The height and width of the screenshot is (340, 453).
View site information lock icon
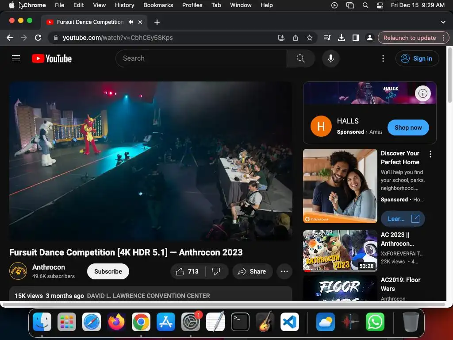pos(56,38)
